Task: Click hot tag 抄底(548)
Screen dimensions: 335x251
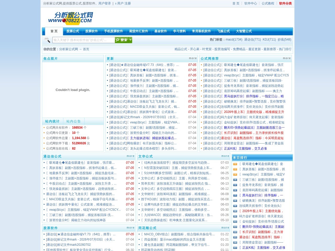Action: pyautogui.click(x=284, y=39)
